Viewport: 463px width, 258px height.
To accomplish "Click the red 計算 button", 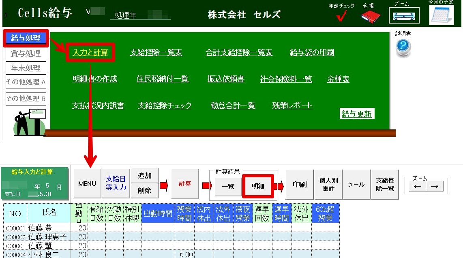I will coord(185,184).
